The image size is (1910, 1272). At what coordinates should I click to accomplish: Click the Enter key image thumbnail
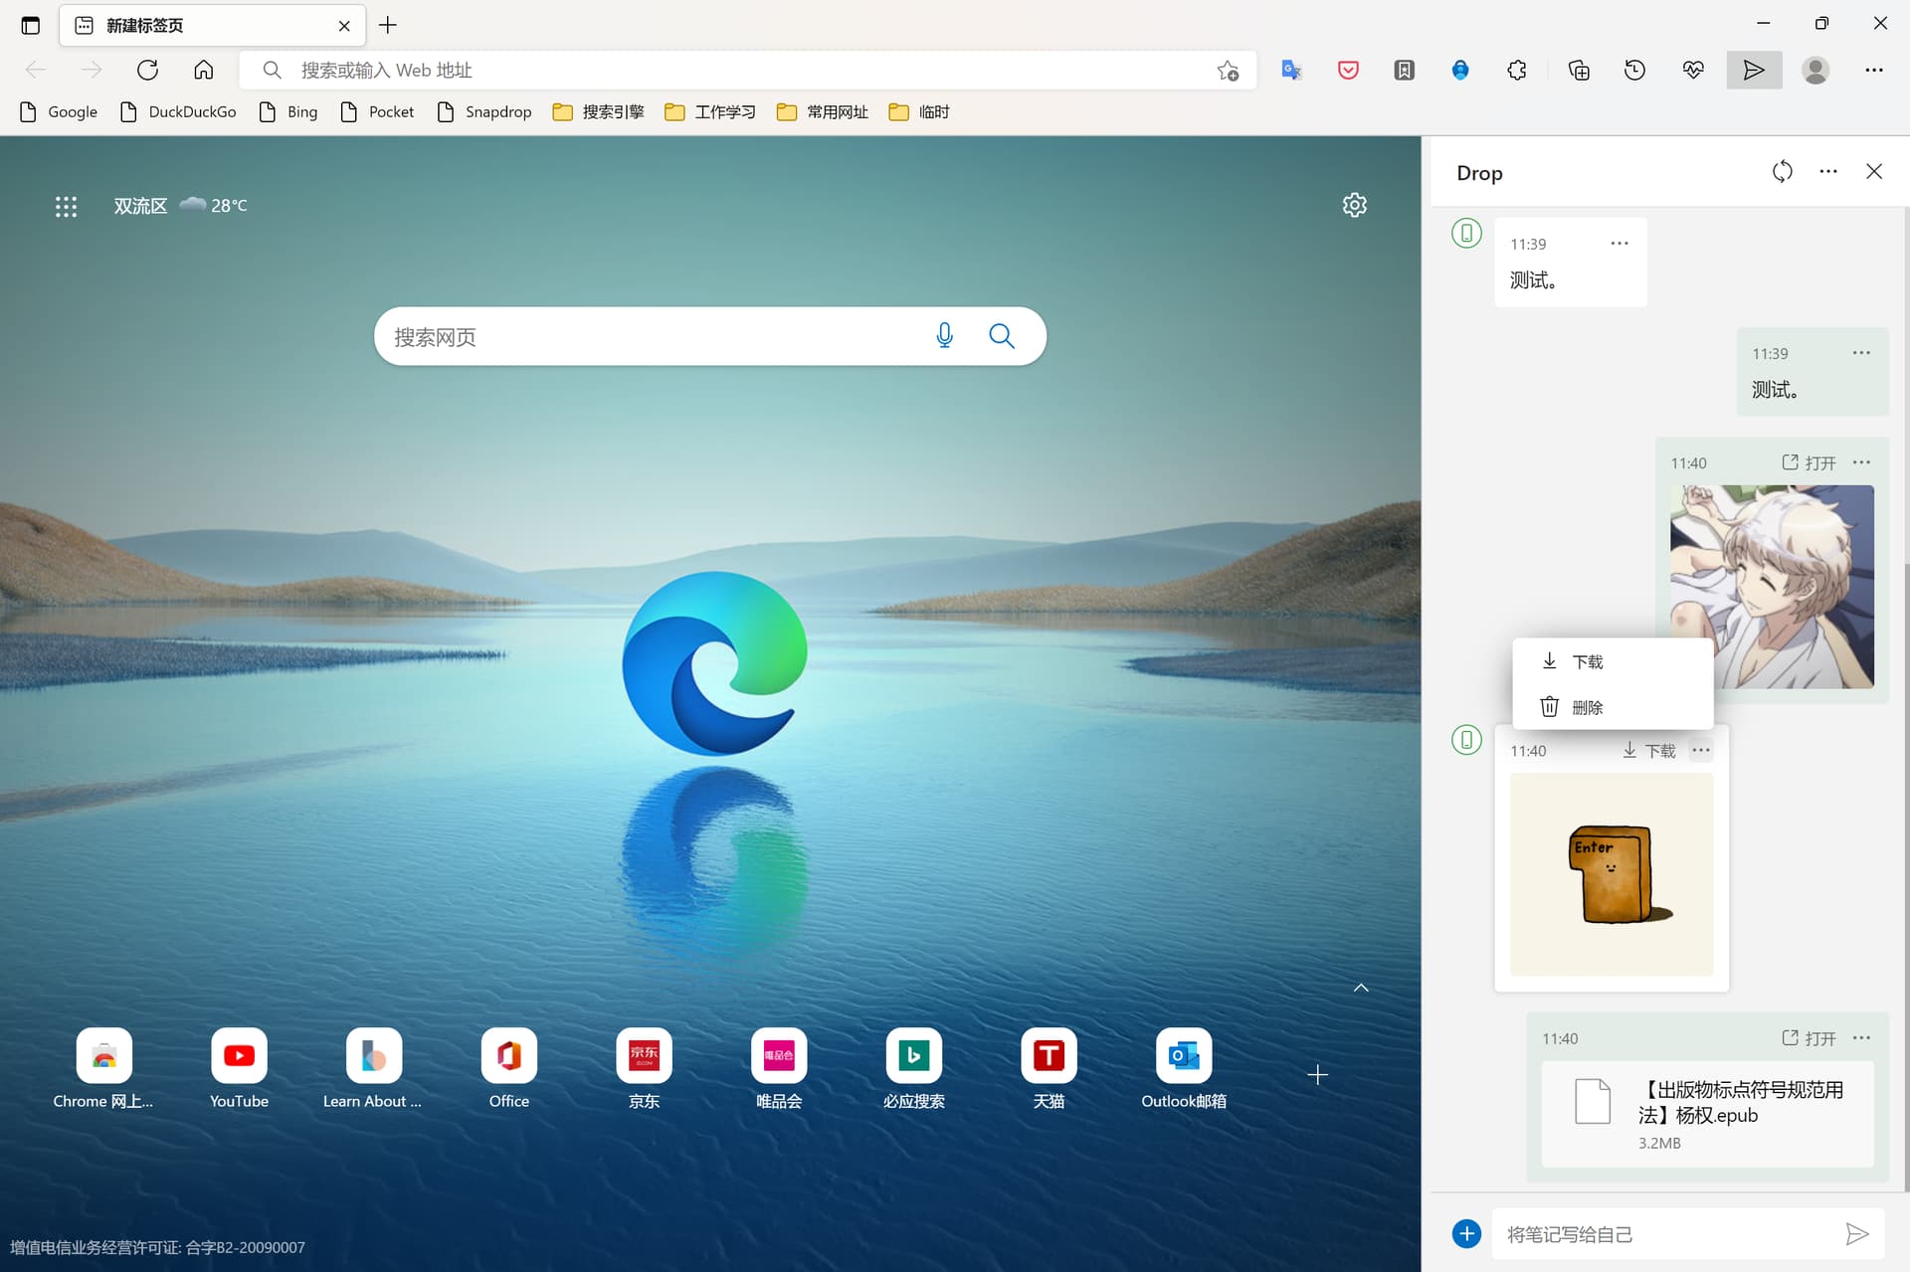pyautogui.click(x=1611, y=874)
